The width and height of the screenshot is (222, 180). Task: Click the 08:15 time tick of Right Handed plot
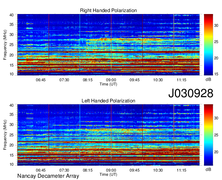coord(87,80)
